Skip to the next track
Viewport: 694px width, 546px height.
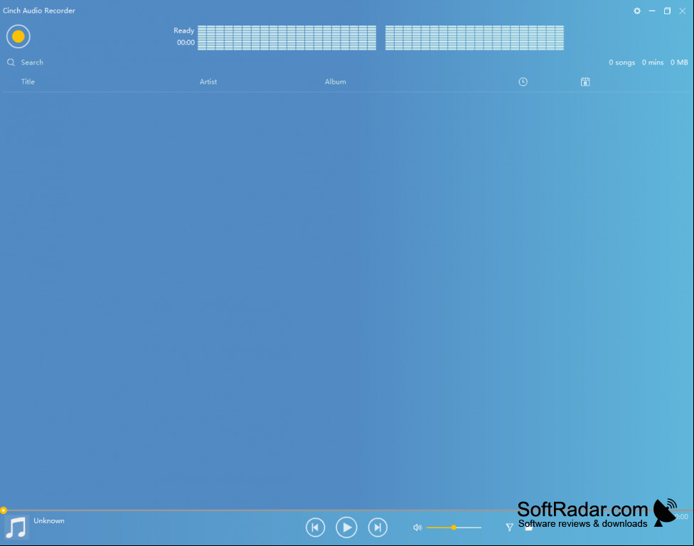pyautogui.click(x=378, y=528)
